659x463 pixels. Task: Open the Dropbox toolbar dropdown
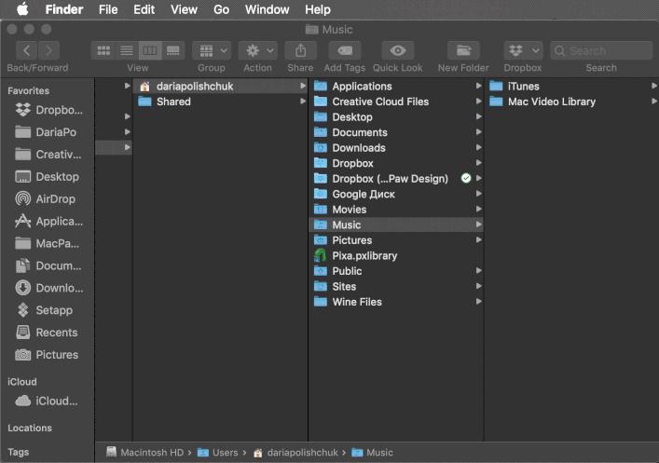click(523, 51)
